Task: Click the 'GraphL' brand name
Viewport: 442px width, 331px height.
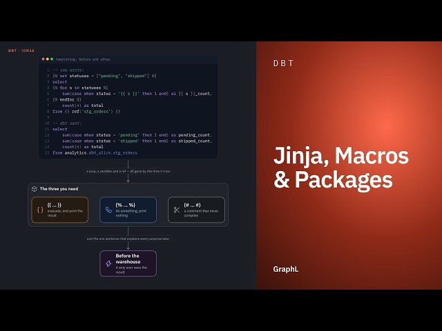Action: (285, 270)
